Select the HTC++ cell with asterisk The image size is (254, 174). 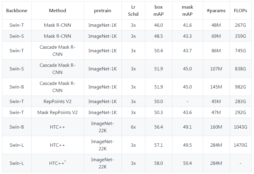[x=57, y=163]
